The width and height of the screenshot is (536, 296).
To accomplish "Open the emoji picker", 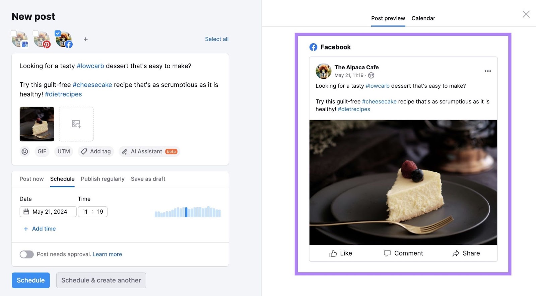I will coord(25,152).
